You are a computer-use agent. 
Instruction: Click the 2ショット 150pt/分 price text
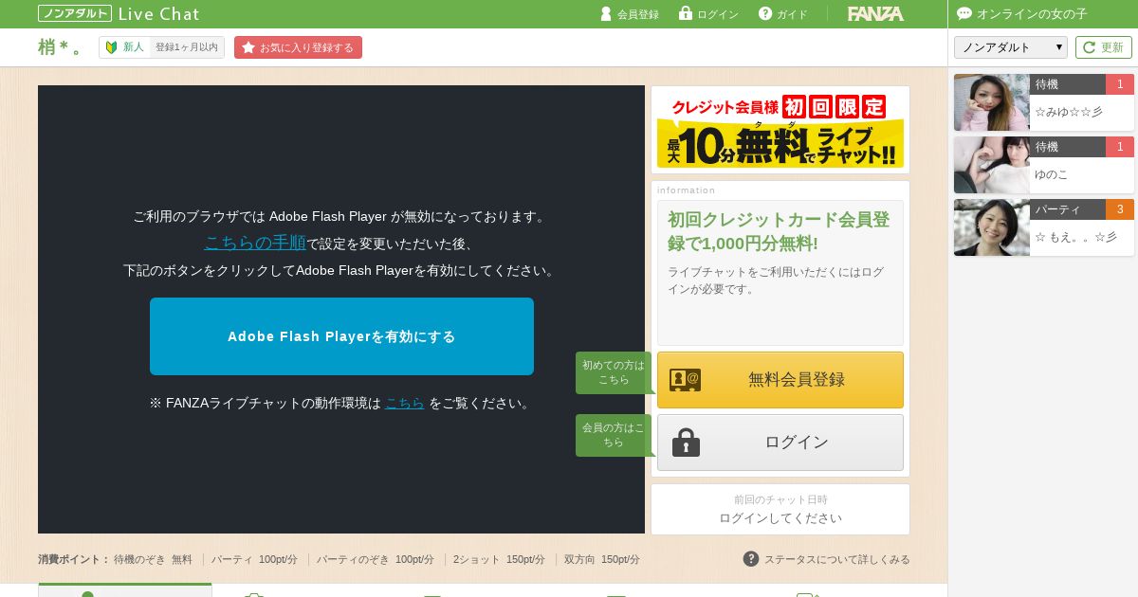pos(499,560)
